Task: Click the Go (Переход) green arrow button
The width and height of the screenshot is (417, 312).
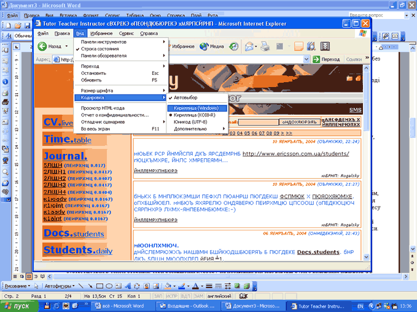Action: point(327,59)
